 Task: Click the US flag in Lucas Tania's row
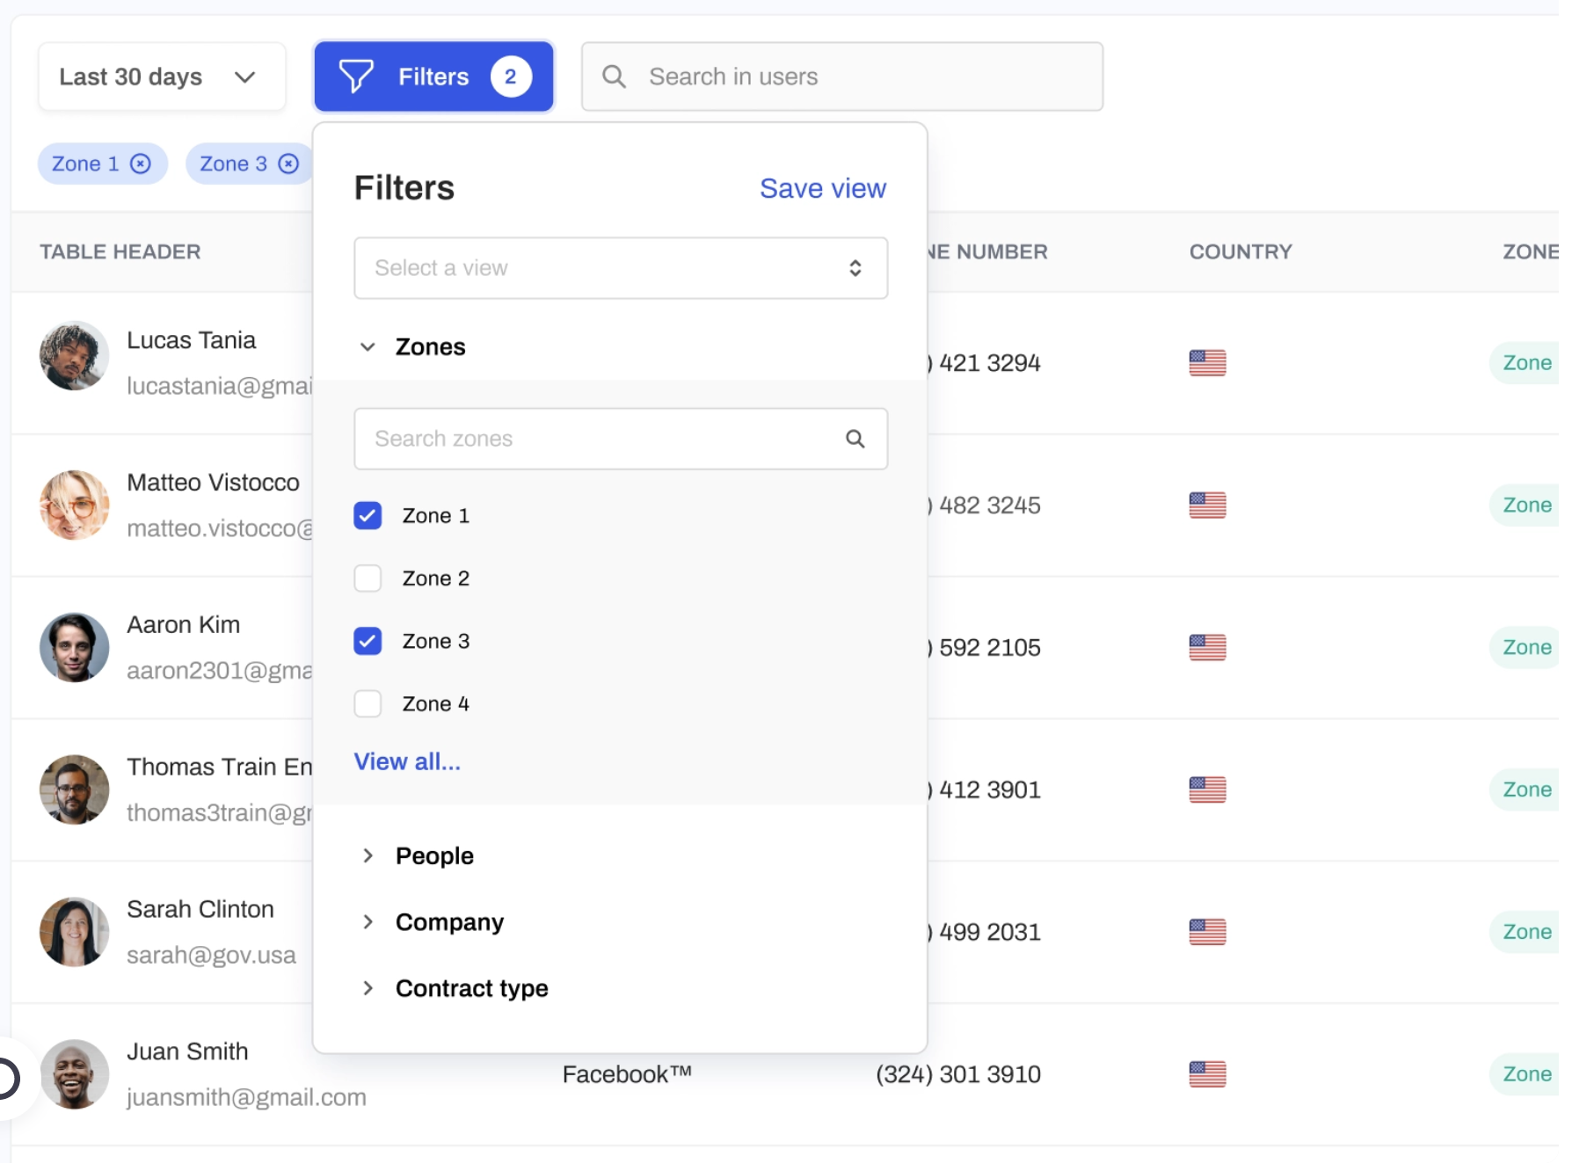(1207, 363)
